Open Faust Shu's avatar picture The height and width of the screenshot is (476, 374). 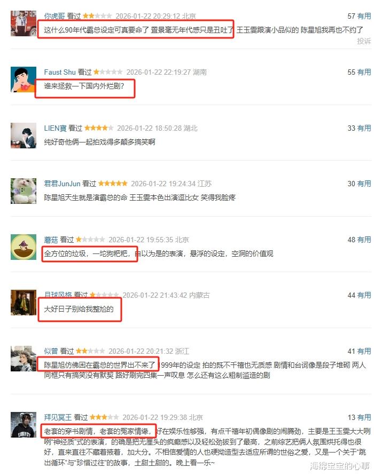click(x=24, y=80)
